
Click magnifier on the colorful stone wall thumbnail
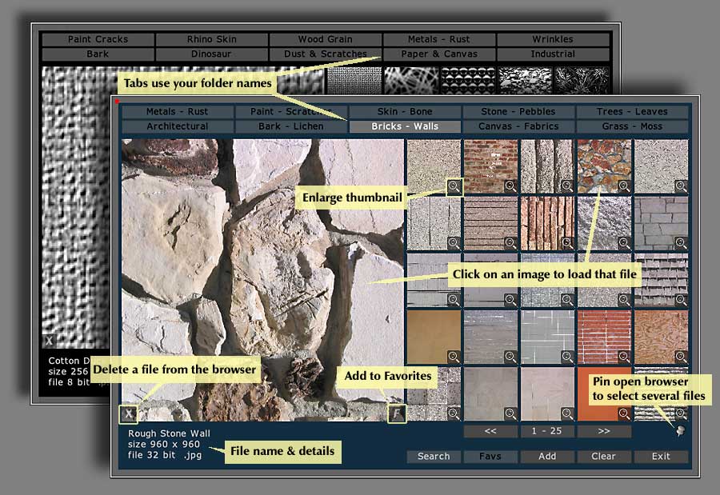[624, 186]
